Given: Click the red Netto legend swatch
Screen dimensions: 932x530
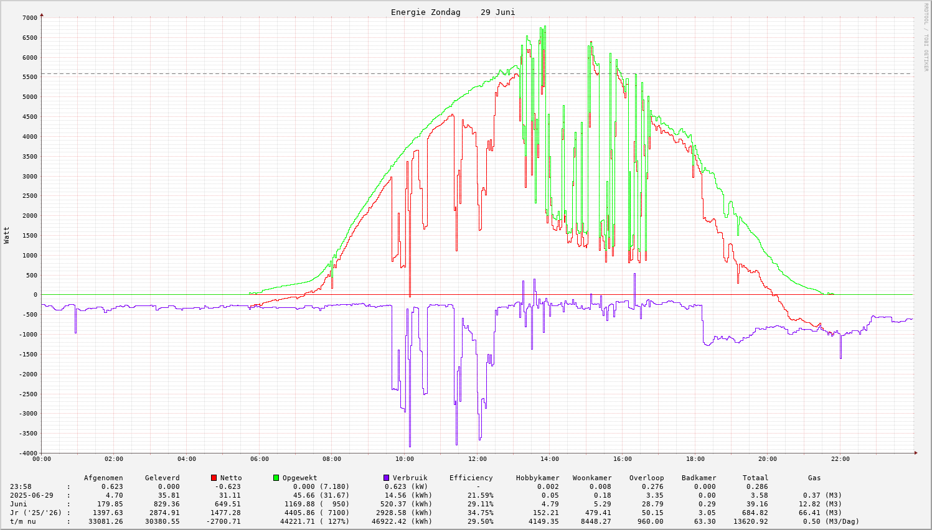Looking at the screenshot, I should pyautogui.click(x=214, y=478).
